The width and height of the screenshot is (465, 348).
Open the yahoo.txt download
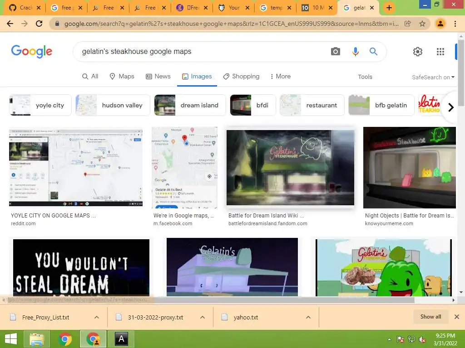point(246,317)
